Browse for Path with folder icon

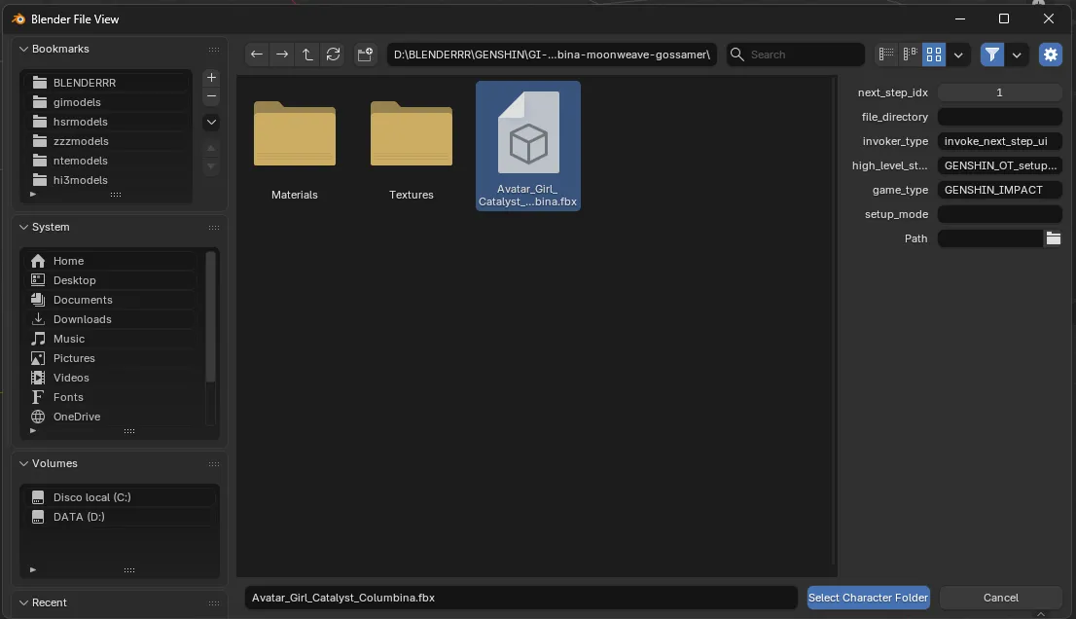click(x=1053, y=238)
